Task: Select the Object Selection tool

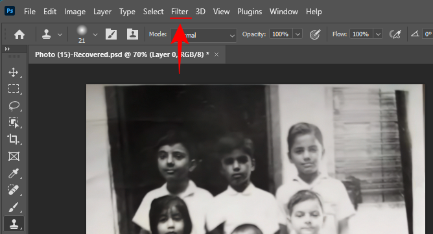Action: point(14,123)
